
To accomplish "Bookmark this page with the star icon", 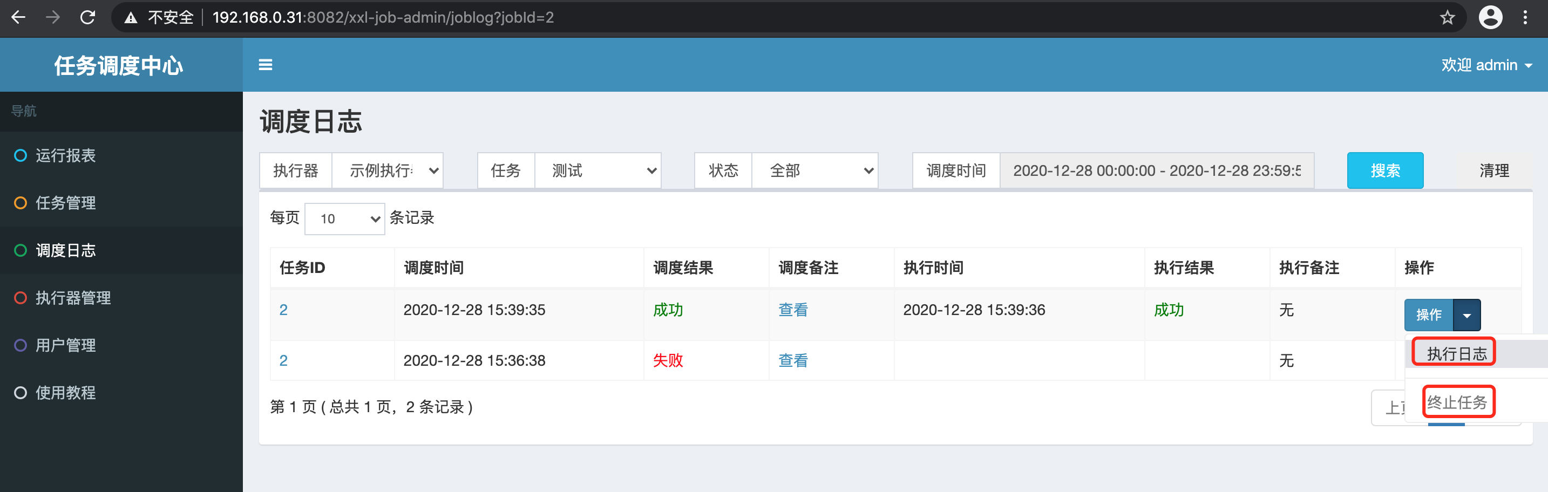I will click(x=1447, y=17).
